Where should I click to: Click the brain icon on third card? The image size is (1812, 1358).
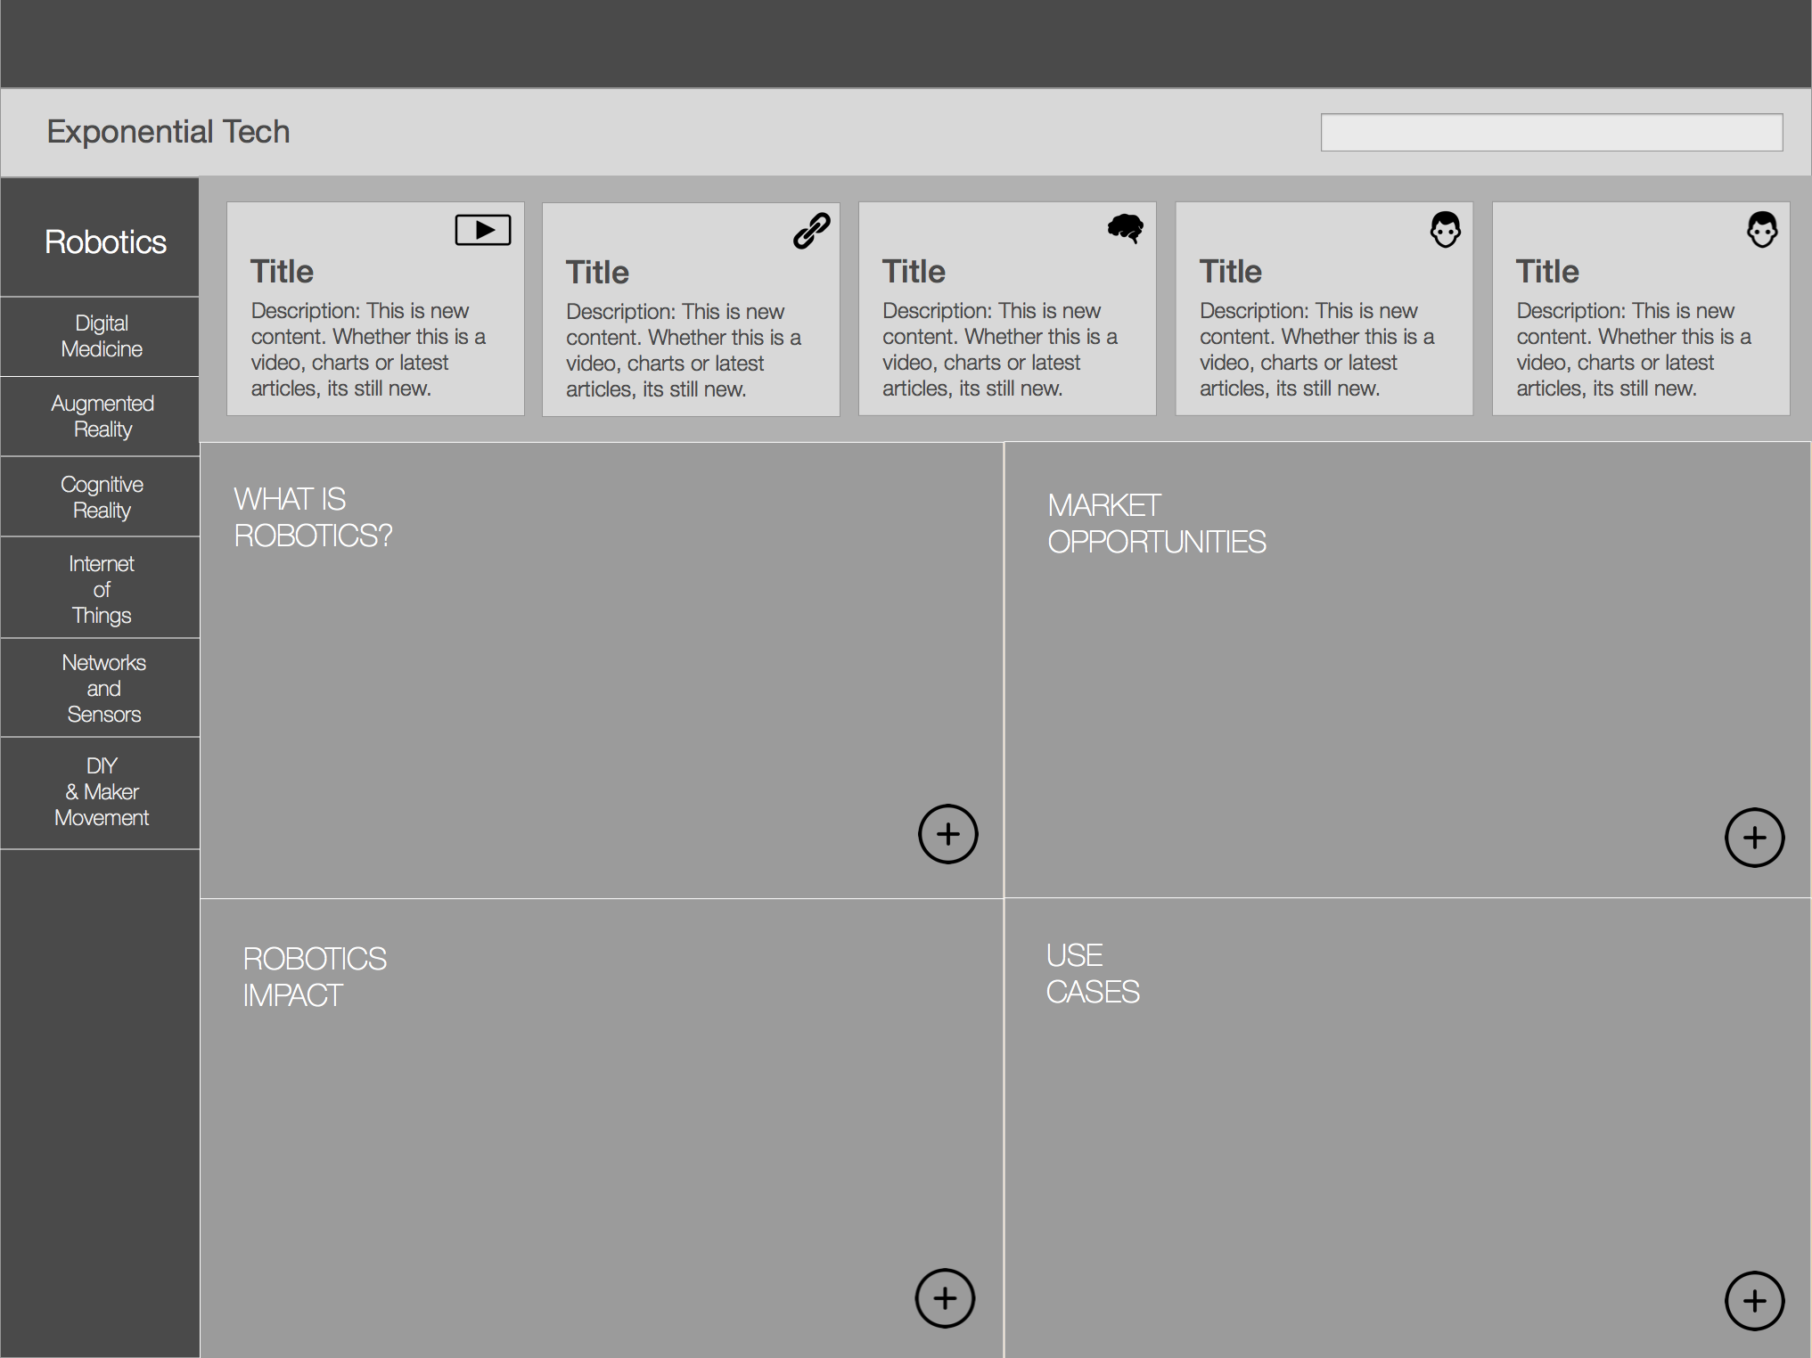pos(1126,229)
